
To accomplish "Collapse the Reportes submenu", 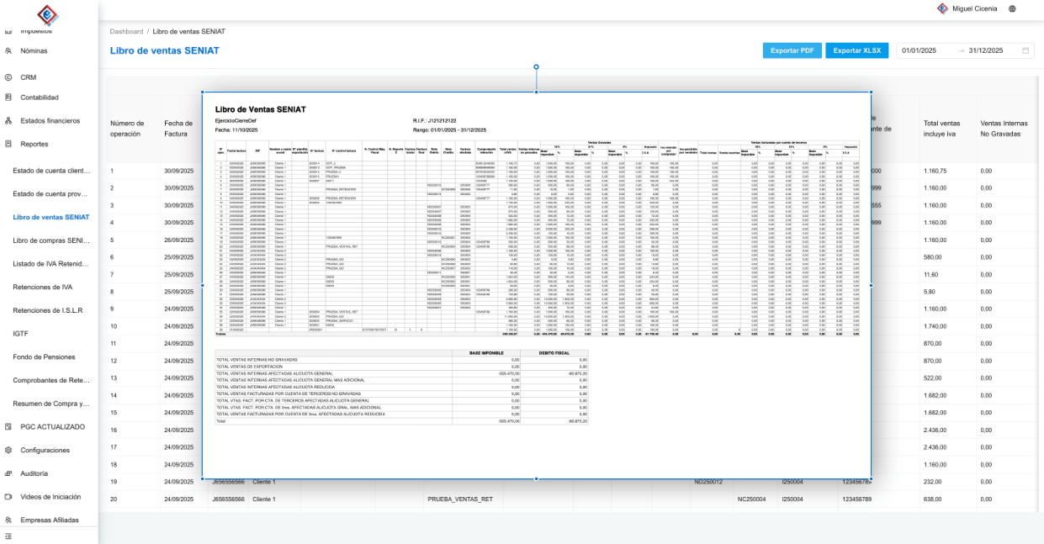I will pyautogui.click(x=34, y=144).
